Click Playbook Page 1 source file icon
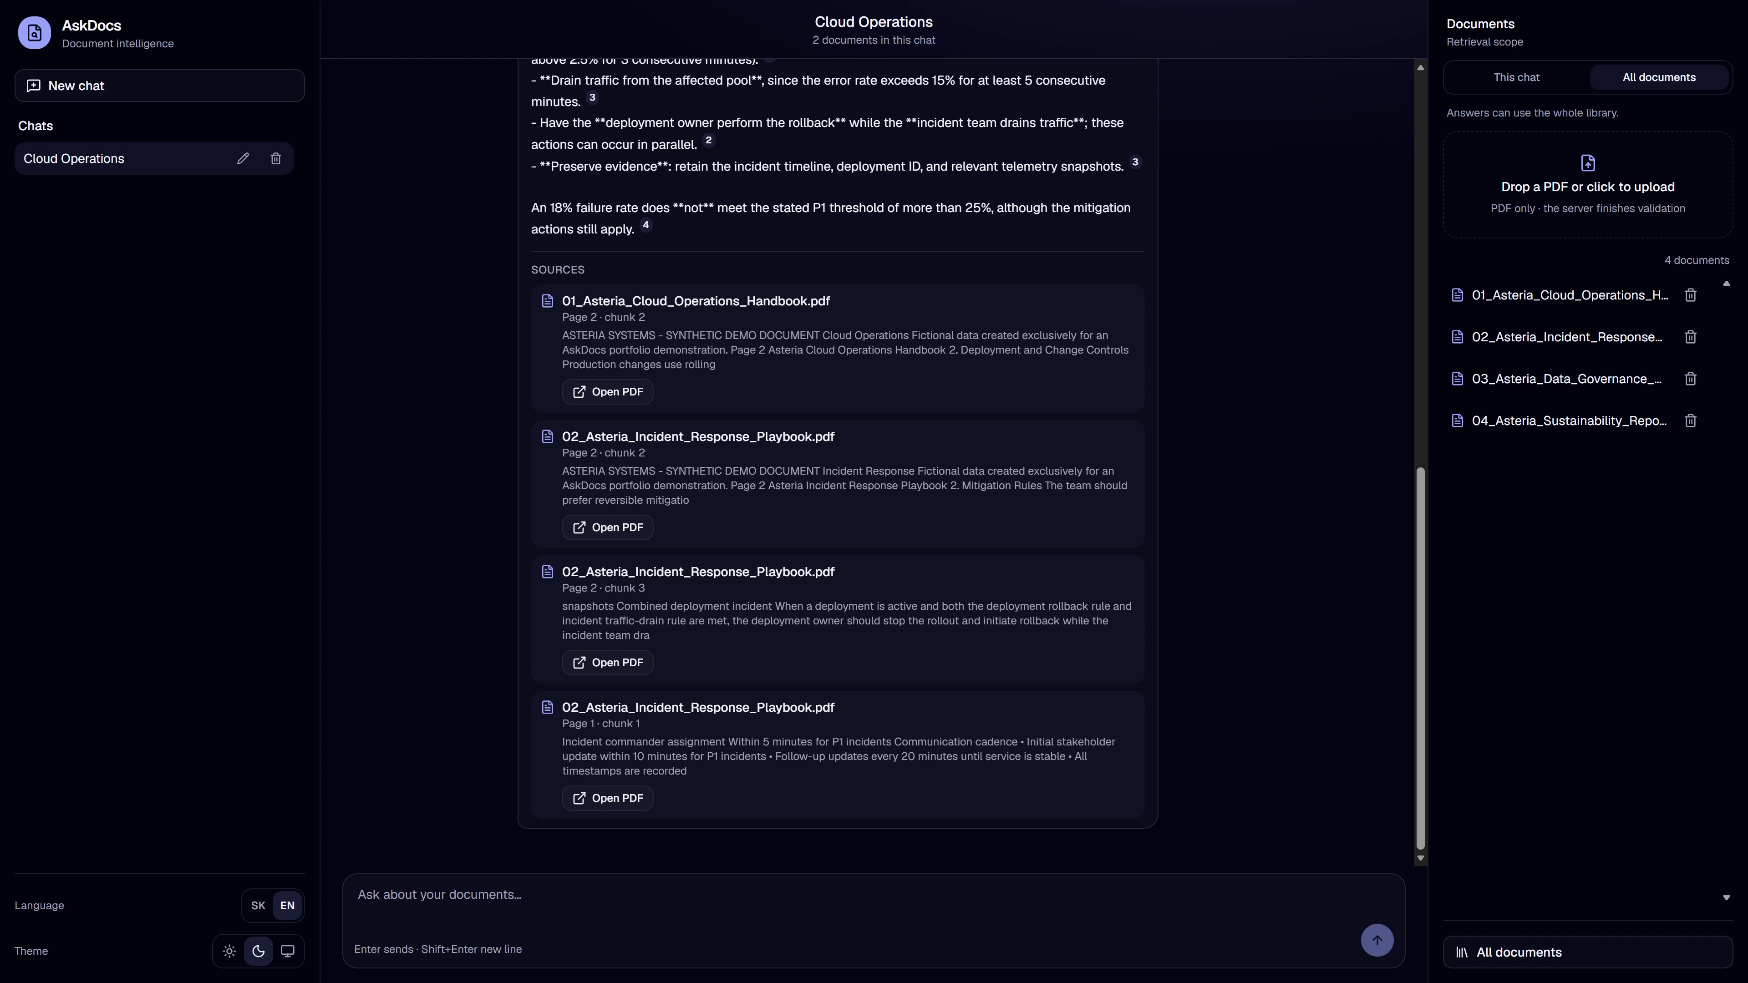The image size is (1748, 983). pos(548,708)
